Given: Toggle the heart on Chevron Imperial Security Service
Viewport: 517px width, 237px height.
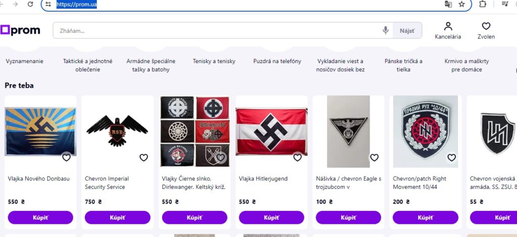Looking at the screenshot, I should 143,157.
